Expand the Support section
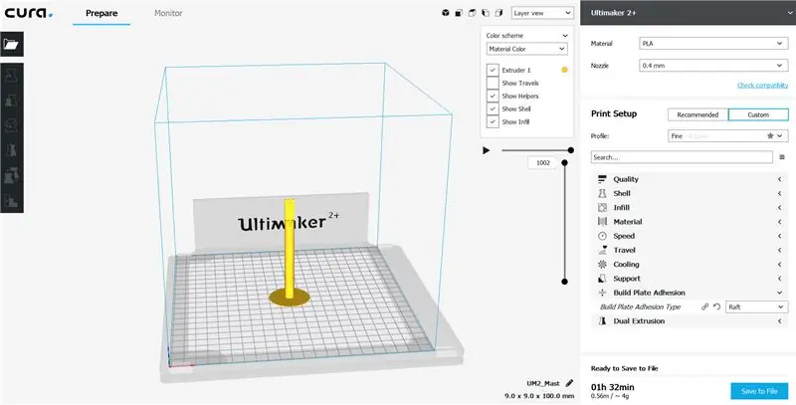The width and height of the screenshot is (796, 405). click(690, 279)
